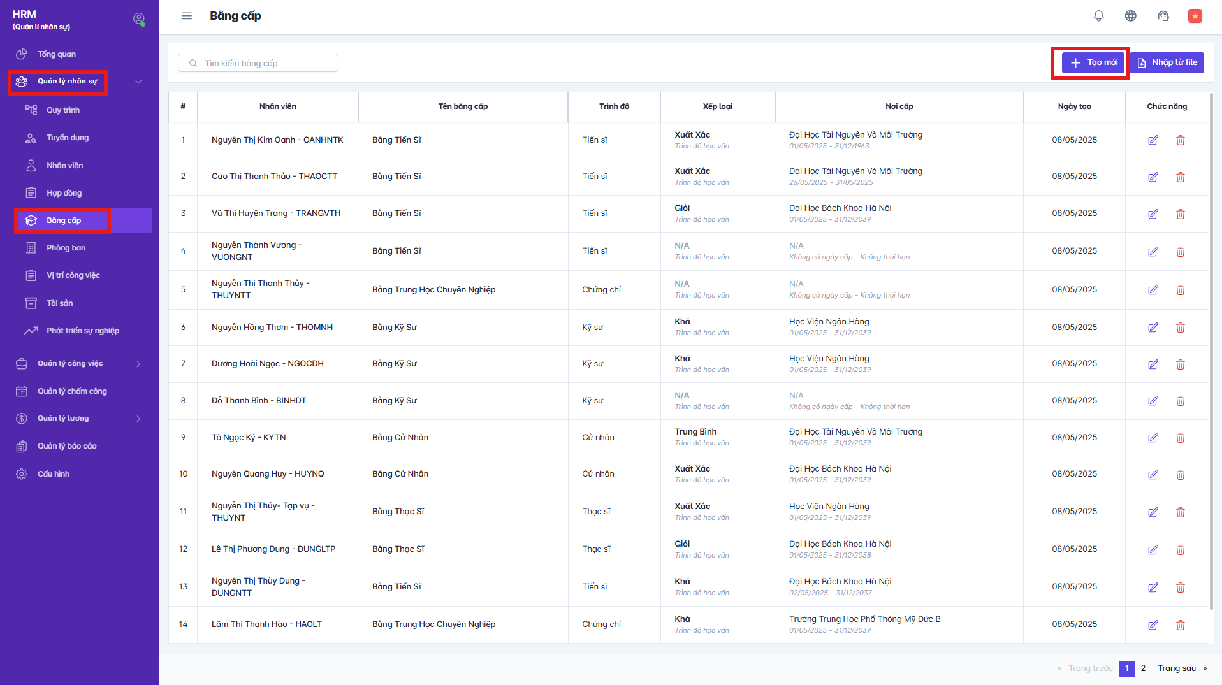Go to the Hợp đồng section
Viewport: 1222px width, 685px height.
64,193
